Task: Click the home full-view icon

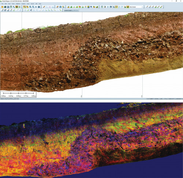Action: pos(39,7)
